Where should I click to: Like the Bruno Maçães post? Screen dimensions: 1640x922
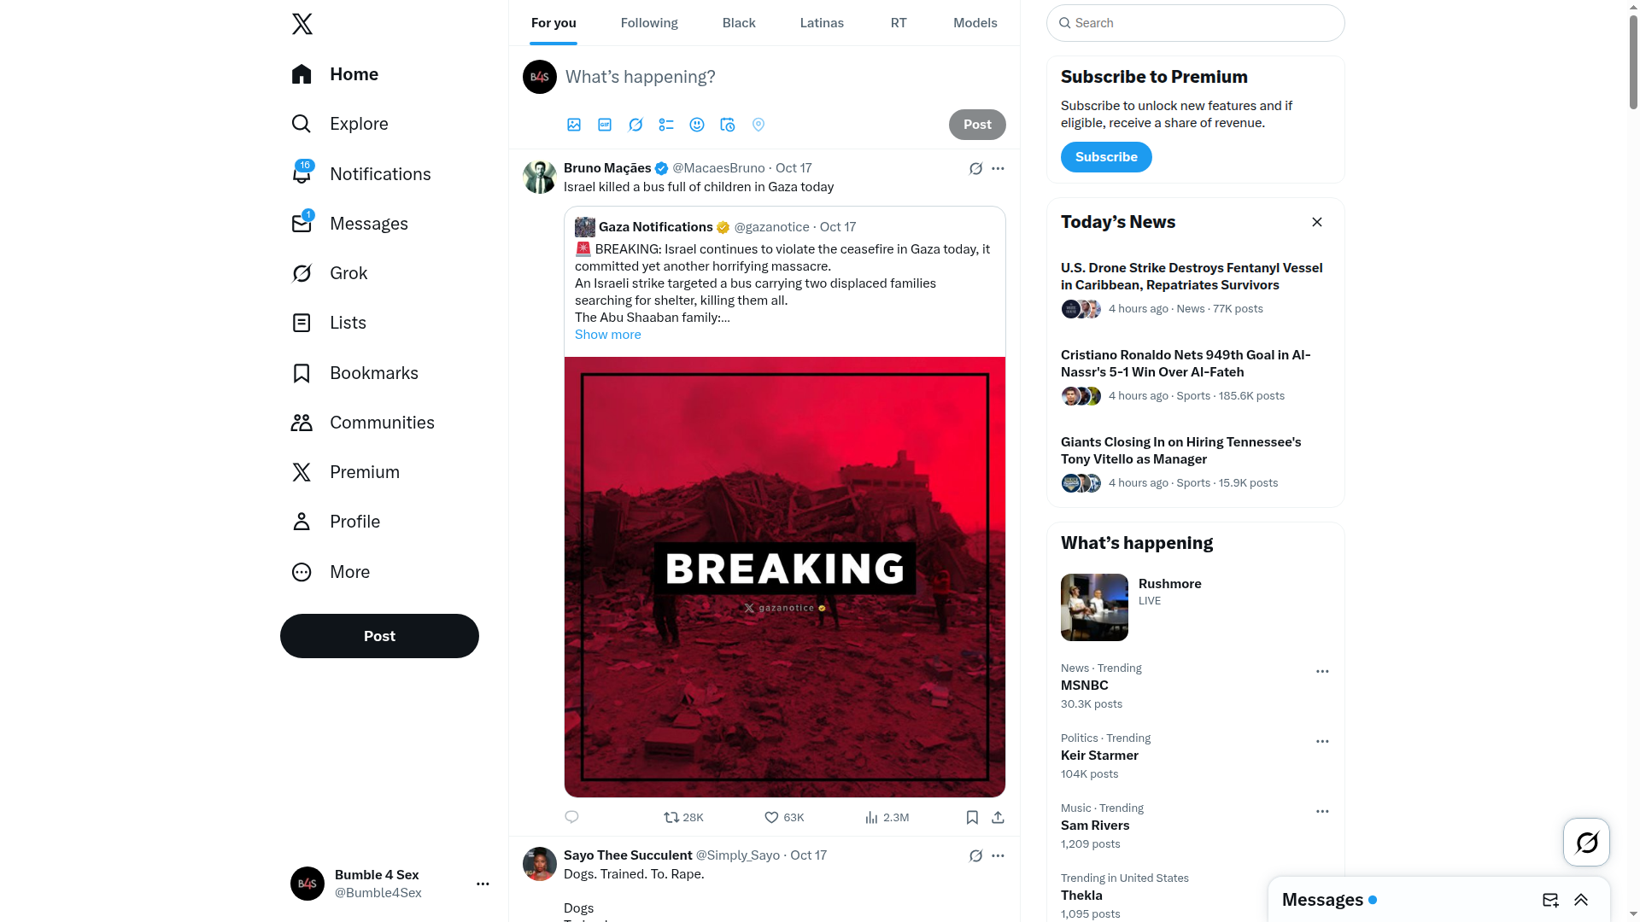[x=771, y=818]
